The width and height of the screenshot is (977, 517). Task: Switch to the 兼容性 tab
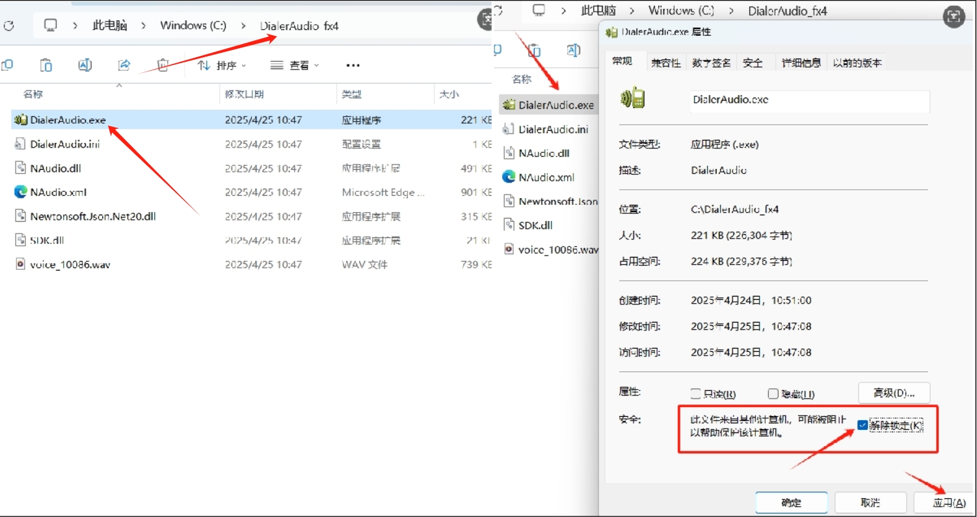click(666, 63)
